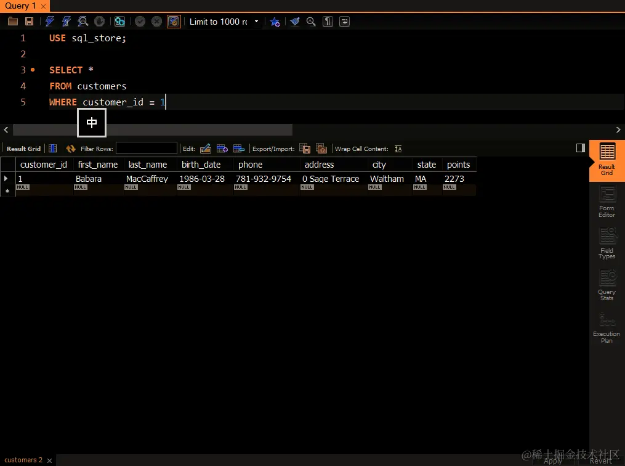625x466 pixels.
Task: Export the recordset to a file icon
Action: click(305, 149)
